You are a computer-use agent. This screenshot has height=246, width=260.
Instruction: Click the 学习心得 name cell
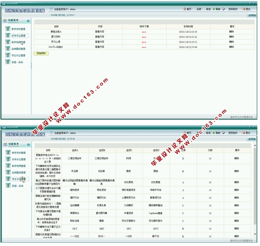[56, 42]
